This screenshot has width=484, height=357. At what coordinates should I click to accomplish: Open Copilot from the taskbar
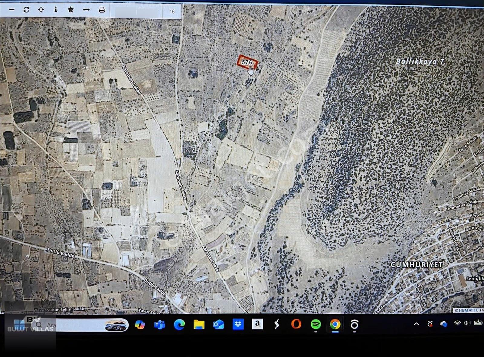coord(139,325)
